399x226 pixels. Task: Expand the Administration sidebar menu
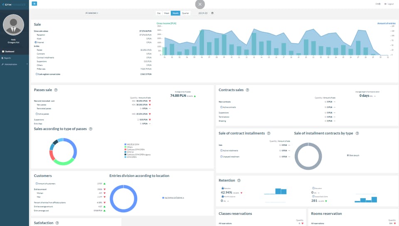[x=15, y=64]
